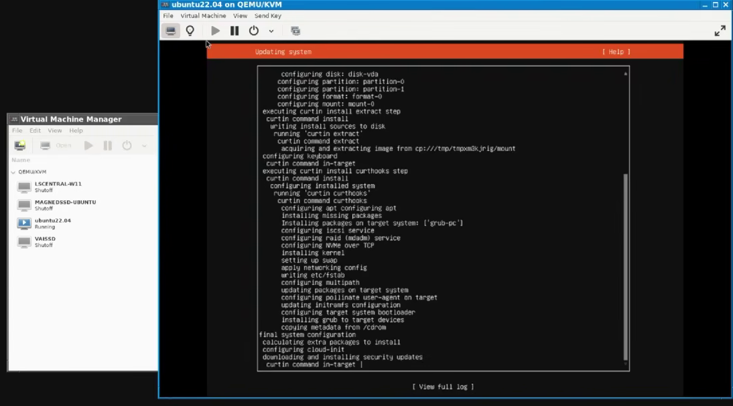
Task: Click the VAISSD monitor icon
Action: click(x=24, y=242)
